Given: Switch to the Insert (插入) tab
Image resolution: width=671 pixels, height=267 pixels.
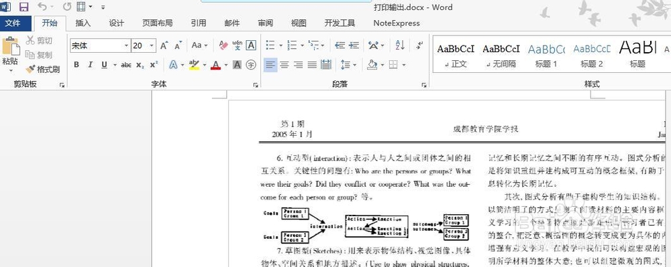Looking at the screenshot, I should (x=83, y=23).
